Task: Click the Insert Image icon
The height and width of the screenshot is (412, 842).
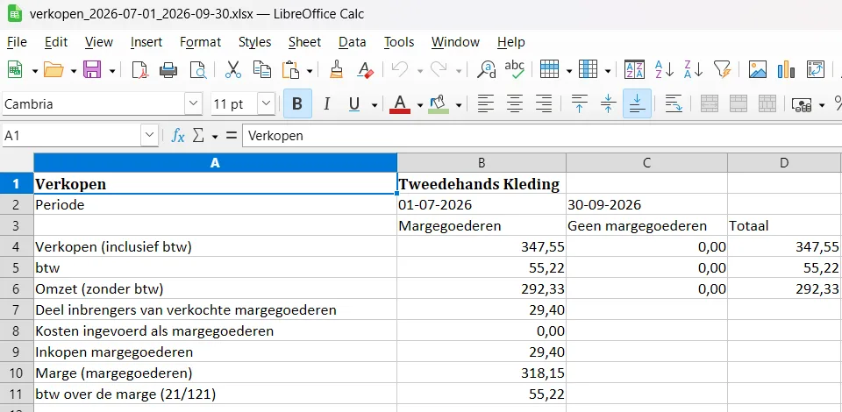Action: click(x=757, y=70)
